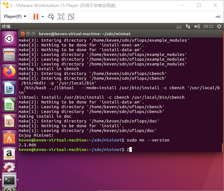Maximize the VMware Player window
Image resolution: width=224 pixels, height=191 pixels.
tap(199, 5)
